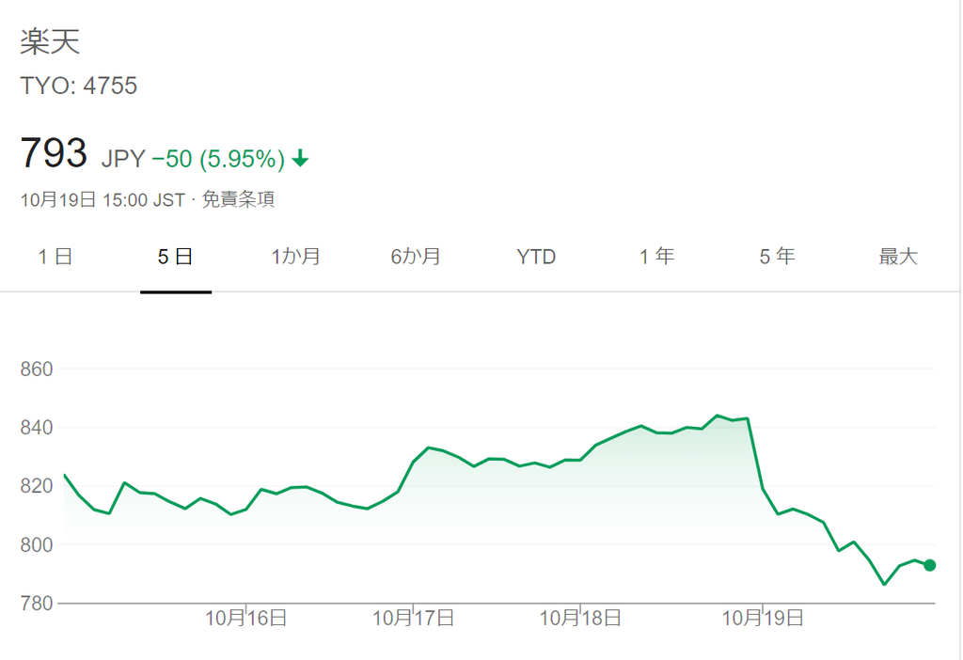This screenshot has height=660, width=963.
Task: Click the green down arrow indicator
Action: tap(300, 158)
